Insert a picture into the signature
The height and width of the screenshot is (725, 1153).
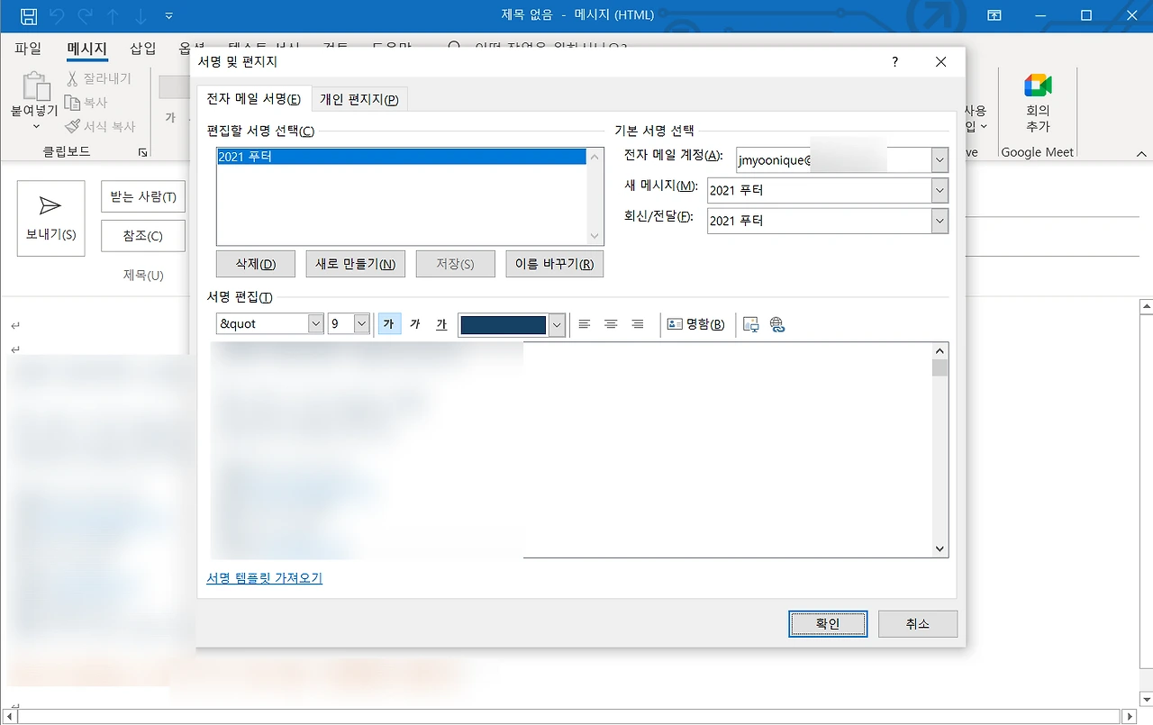[750, 324]
